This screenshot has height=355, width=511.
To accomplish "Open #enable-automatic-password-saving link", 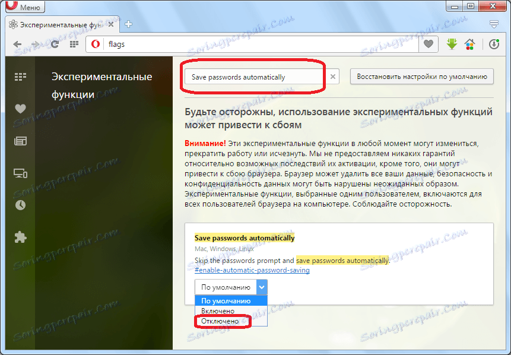I will [252, 270].
